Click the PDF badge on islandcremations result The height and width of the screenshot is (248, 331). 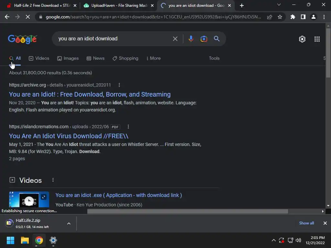(115, 127)
